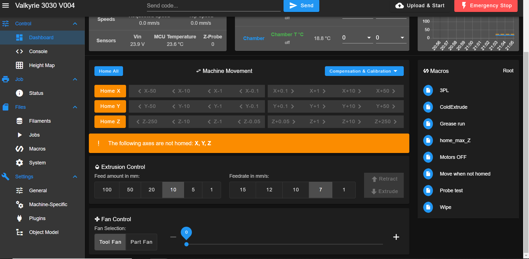The width and height of the screenshot is (529, 259).
Task: Click the Move when not homed file icon
Action: click(x=428, y=174)
